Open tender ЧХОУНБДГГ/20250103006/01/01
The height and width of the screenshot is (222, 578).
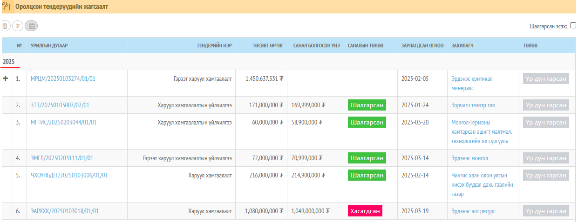click(x=69, y=175)
